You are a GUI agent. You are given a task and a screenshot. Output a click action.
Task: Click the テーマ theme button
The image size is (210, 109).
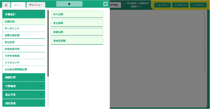pos(163,5)
